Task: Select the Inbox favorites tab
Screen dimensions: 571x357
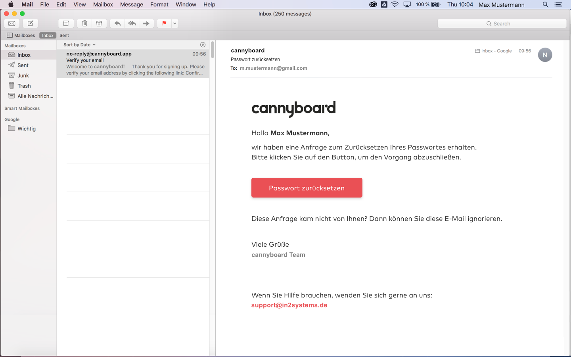Action: [x=48, y=35]
